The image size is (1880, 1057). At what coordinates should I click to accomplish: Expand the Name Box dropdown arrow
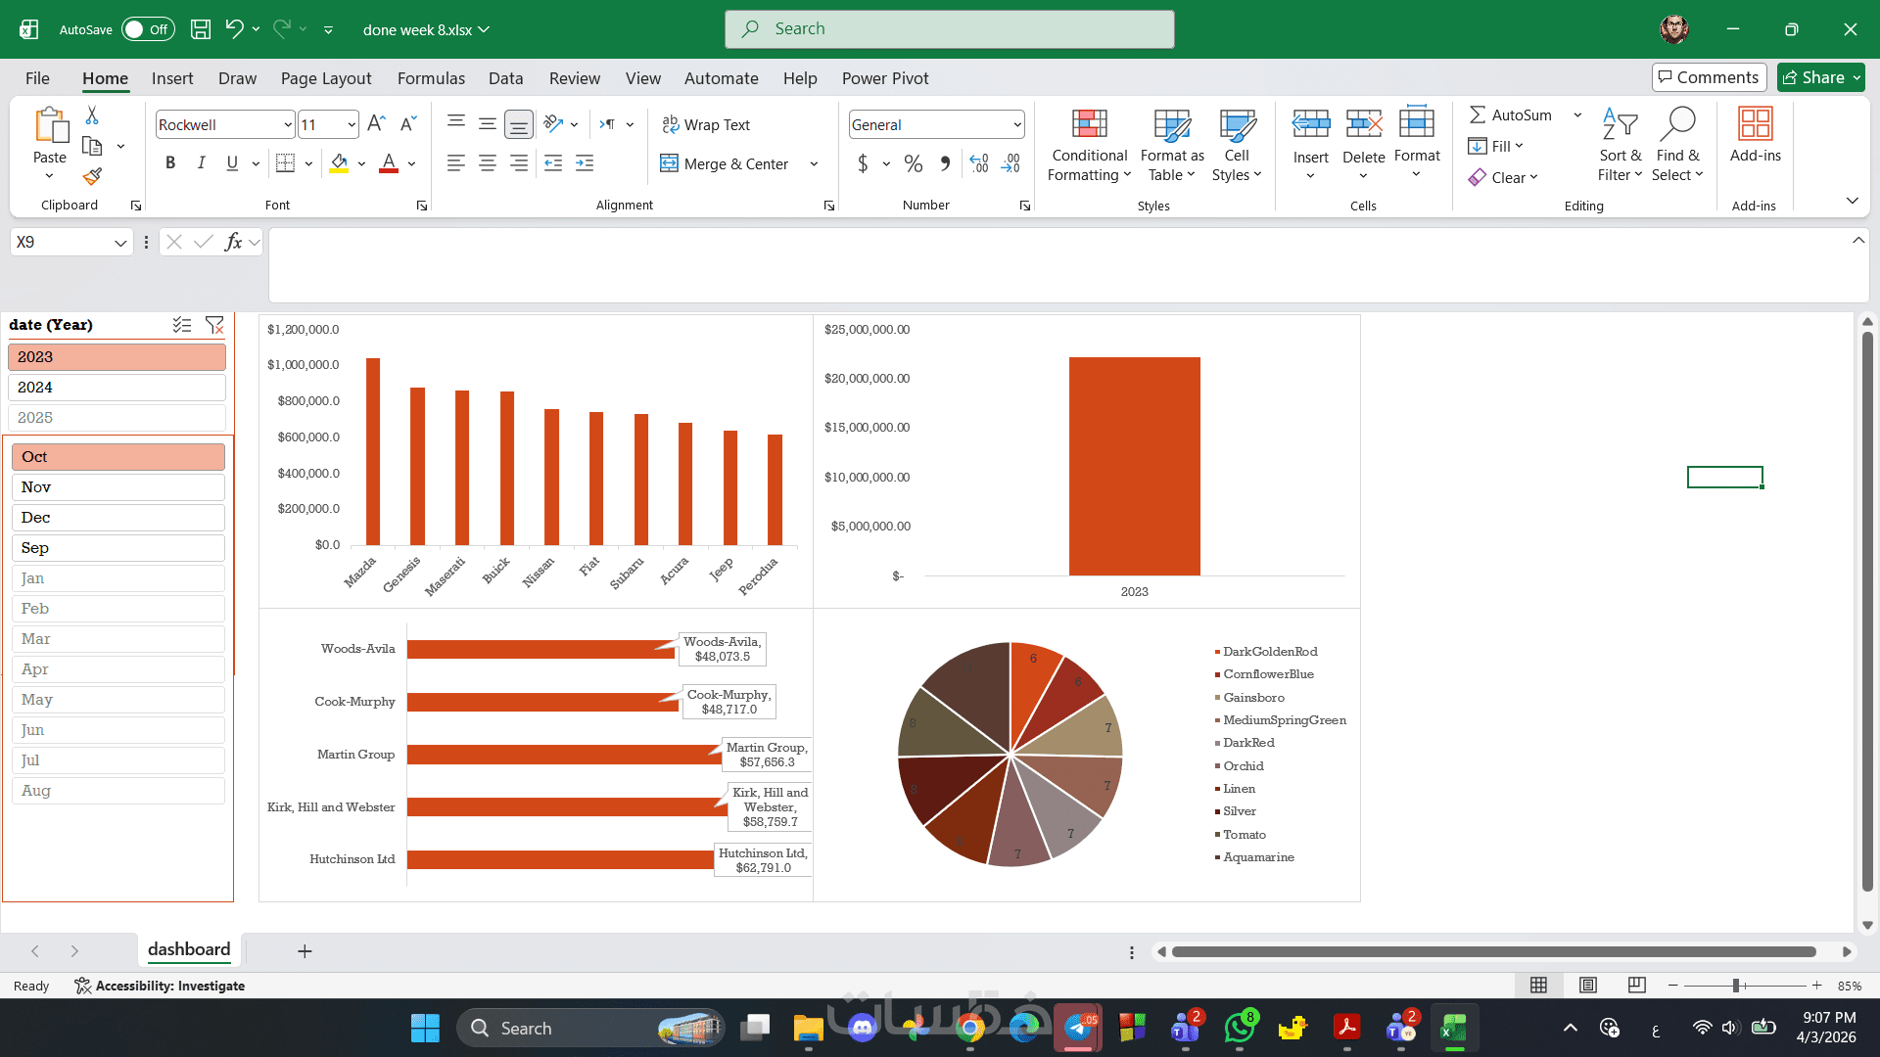click(x=120, y=243)
